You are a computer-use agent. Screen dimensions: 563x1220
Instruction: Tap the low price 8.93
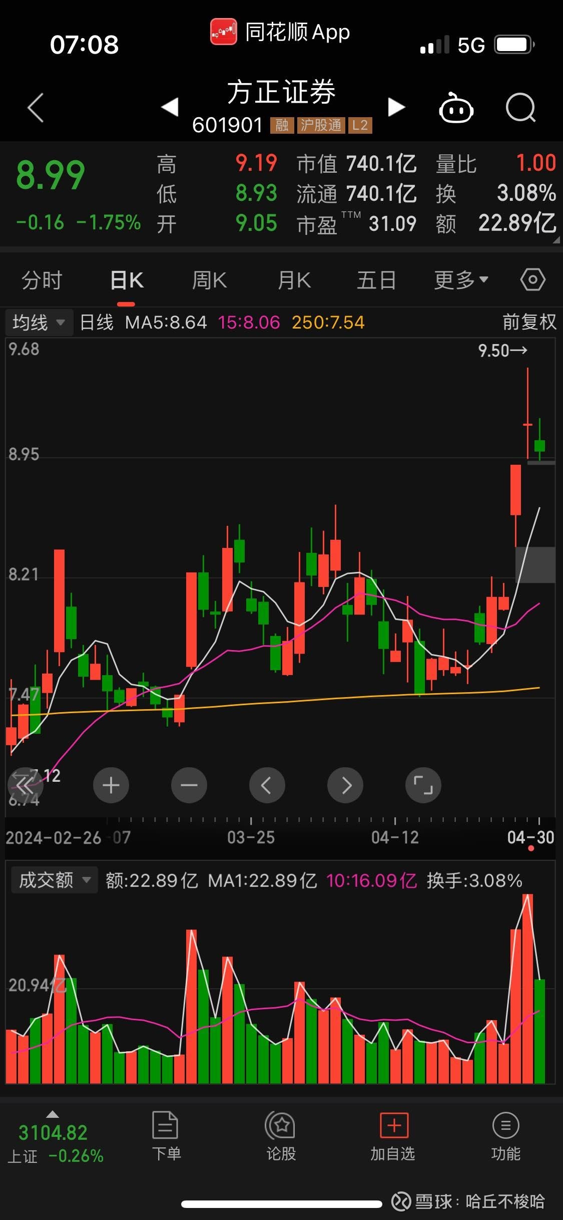coord(256,193)
